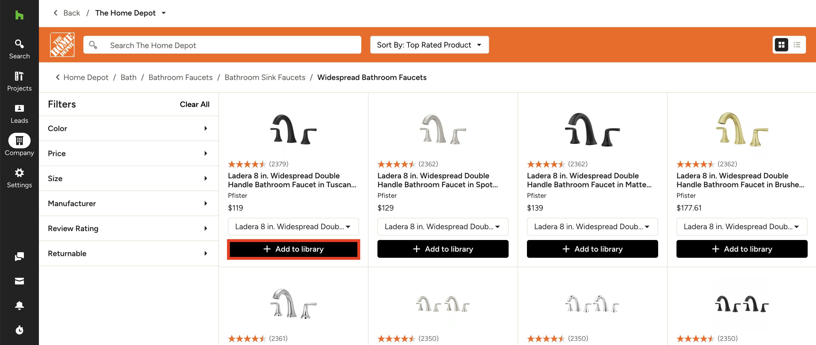
Task: Open the timer clock sidebar icon
Action: [19, 330]
